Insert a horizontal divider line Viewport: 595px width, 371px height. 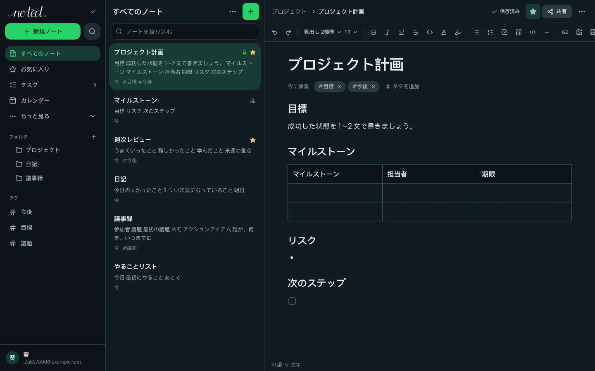(547, 32)
